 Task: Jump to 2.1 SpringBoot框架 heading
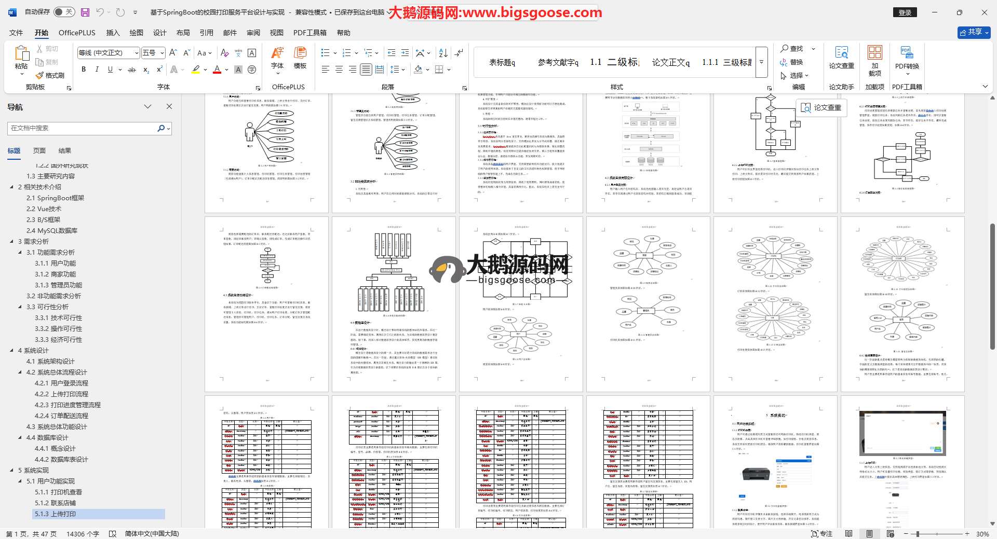[x=55, y=198]
